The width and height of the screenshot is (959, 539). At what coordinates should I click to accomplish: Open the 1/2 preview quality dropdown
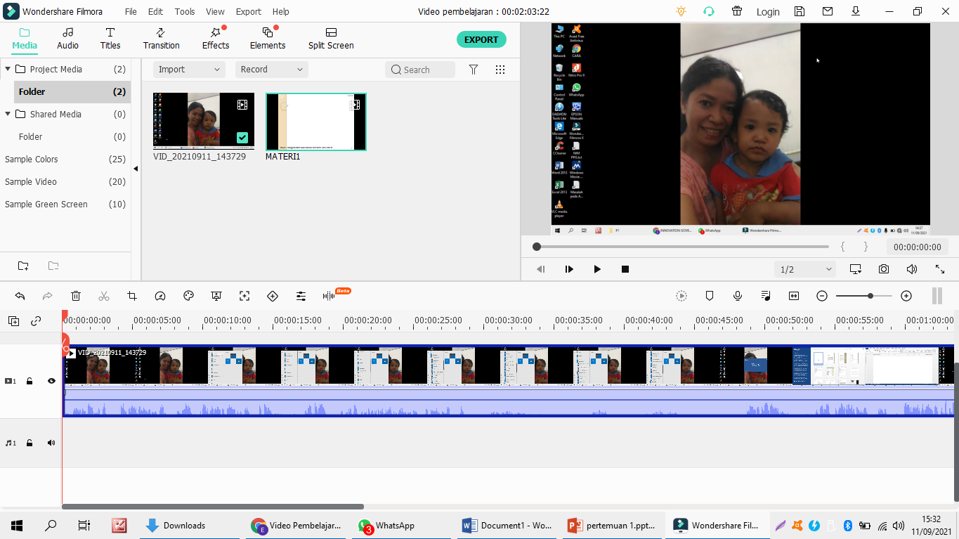pos(805,269)
